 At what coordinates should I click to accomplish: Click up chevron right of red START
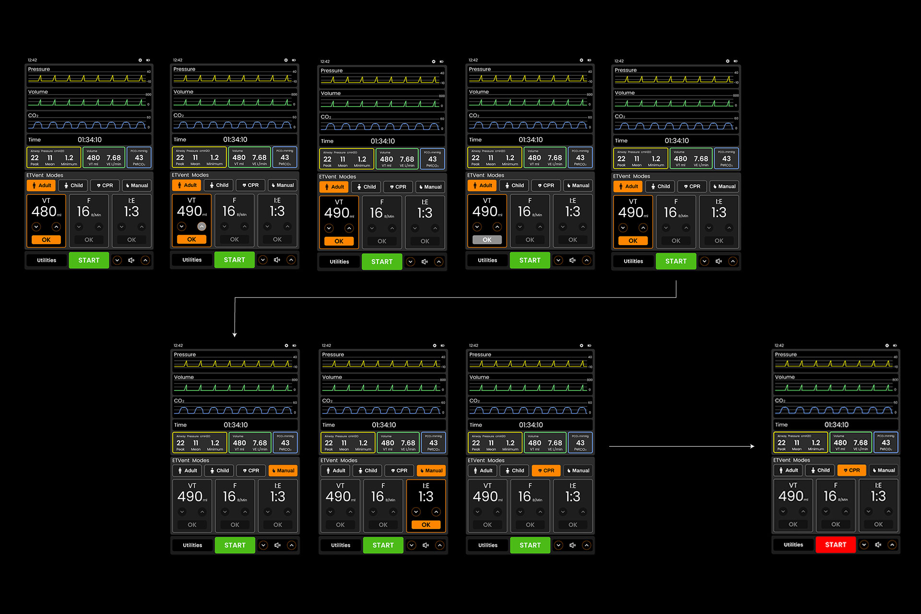tap(892, 545)
